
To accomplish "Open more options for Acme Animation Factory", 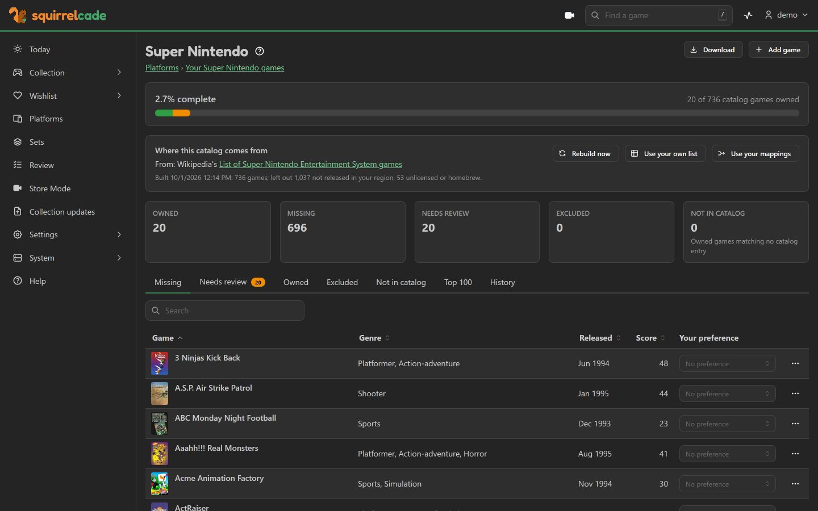I will pyautogui.click(x=795, y=484).
